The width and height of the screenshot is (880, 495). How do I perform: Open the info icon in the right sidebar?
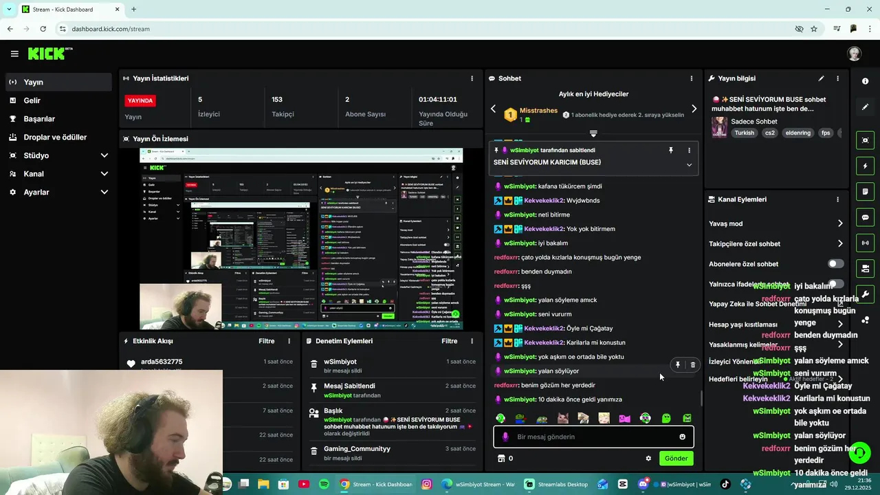point(865,81)
